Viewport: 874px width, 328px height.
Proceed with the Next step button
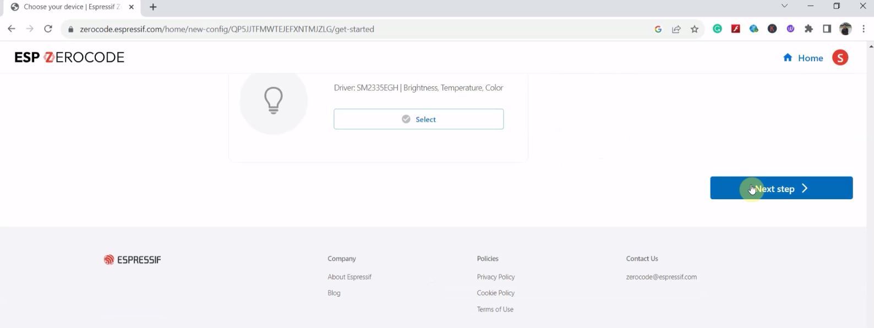pyautogui.click(x=781, y=188)
